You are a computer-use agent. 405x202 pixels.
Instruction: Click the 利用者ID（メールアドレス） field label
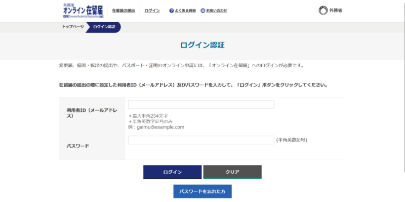(x=92, y=113)
